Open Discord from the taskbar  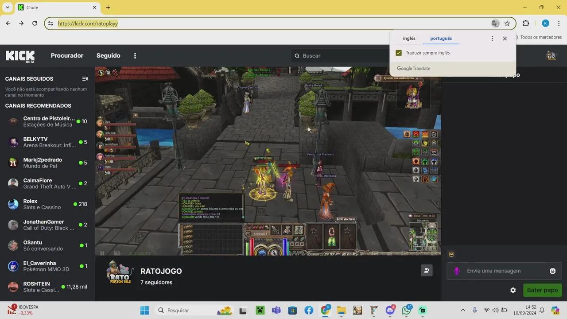click(390, 310)
